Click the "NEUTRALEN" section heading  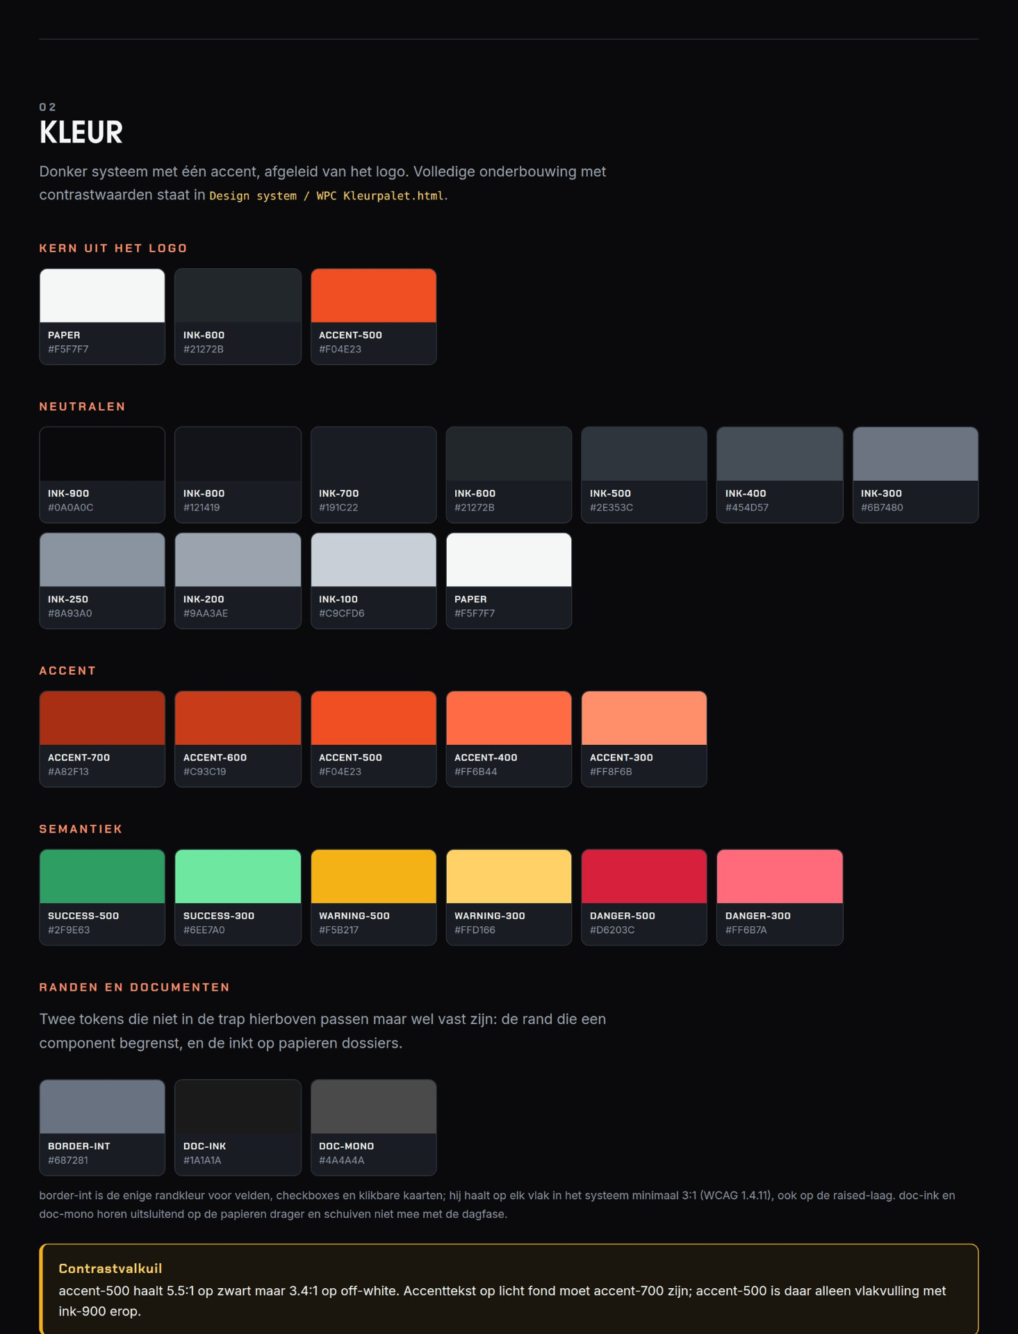click(83, 406)
